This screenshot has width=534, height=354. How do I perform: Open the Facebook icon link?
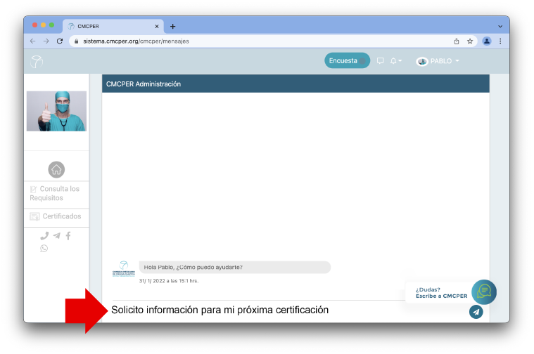pos(68,236)
